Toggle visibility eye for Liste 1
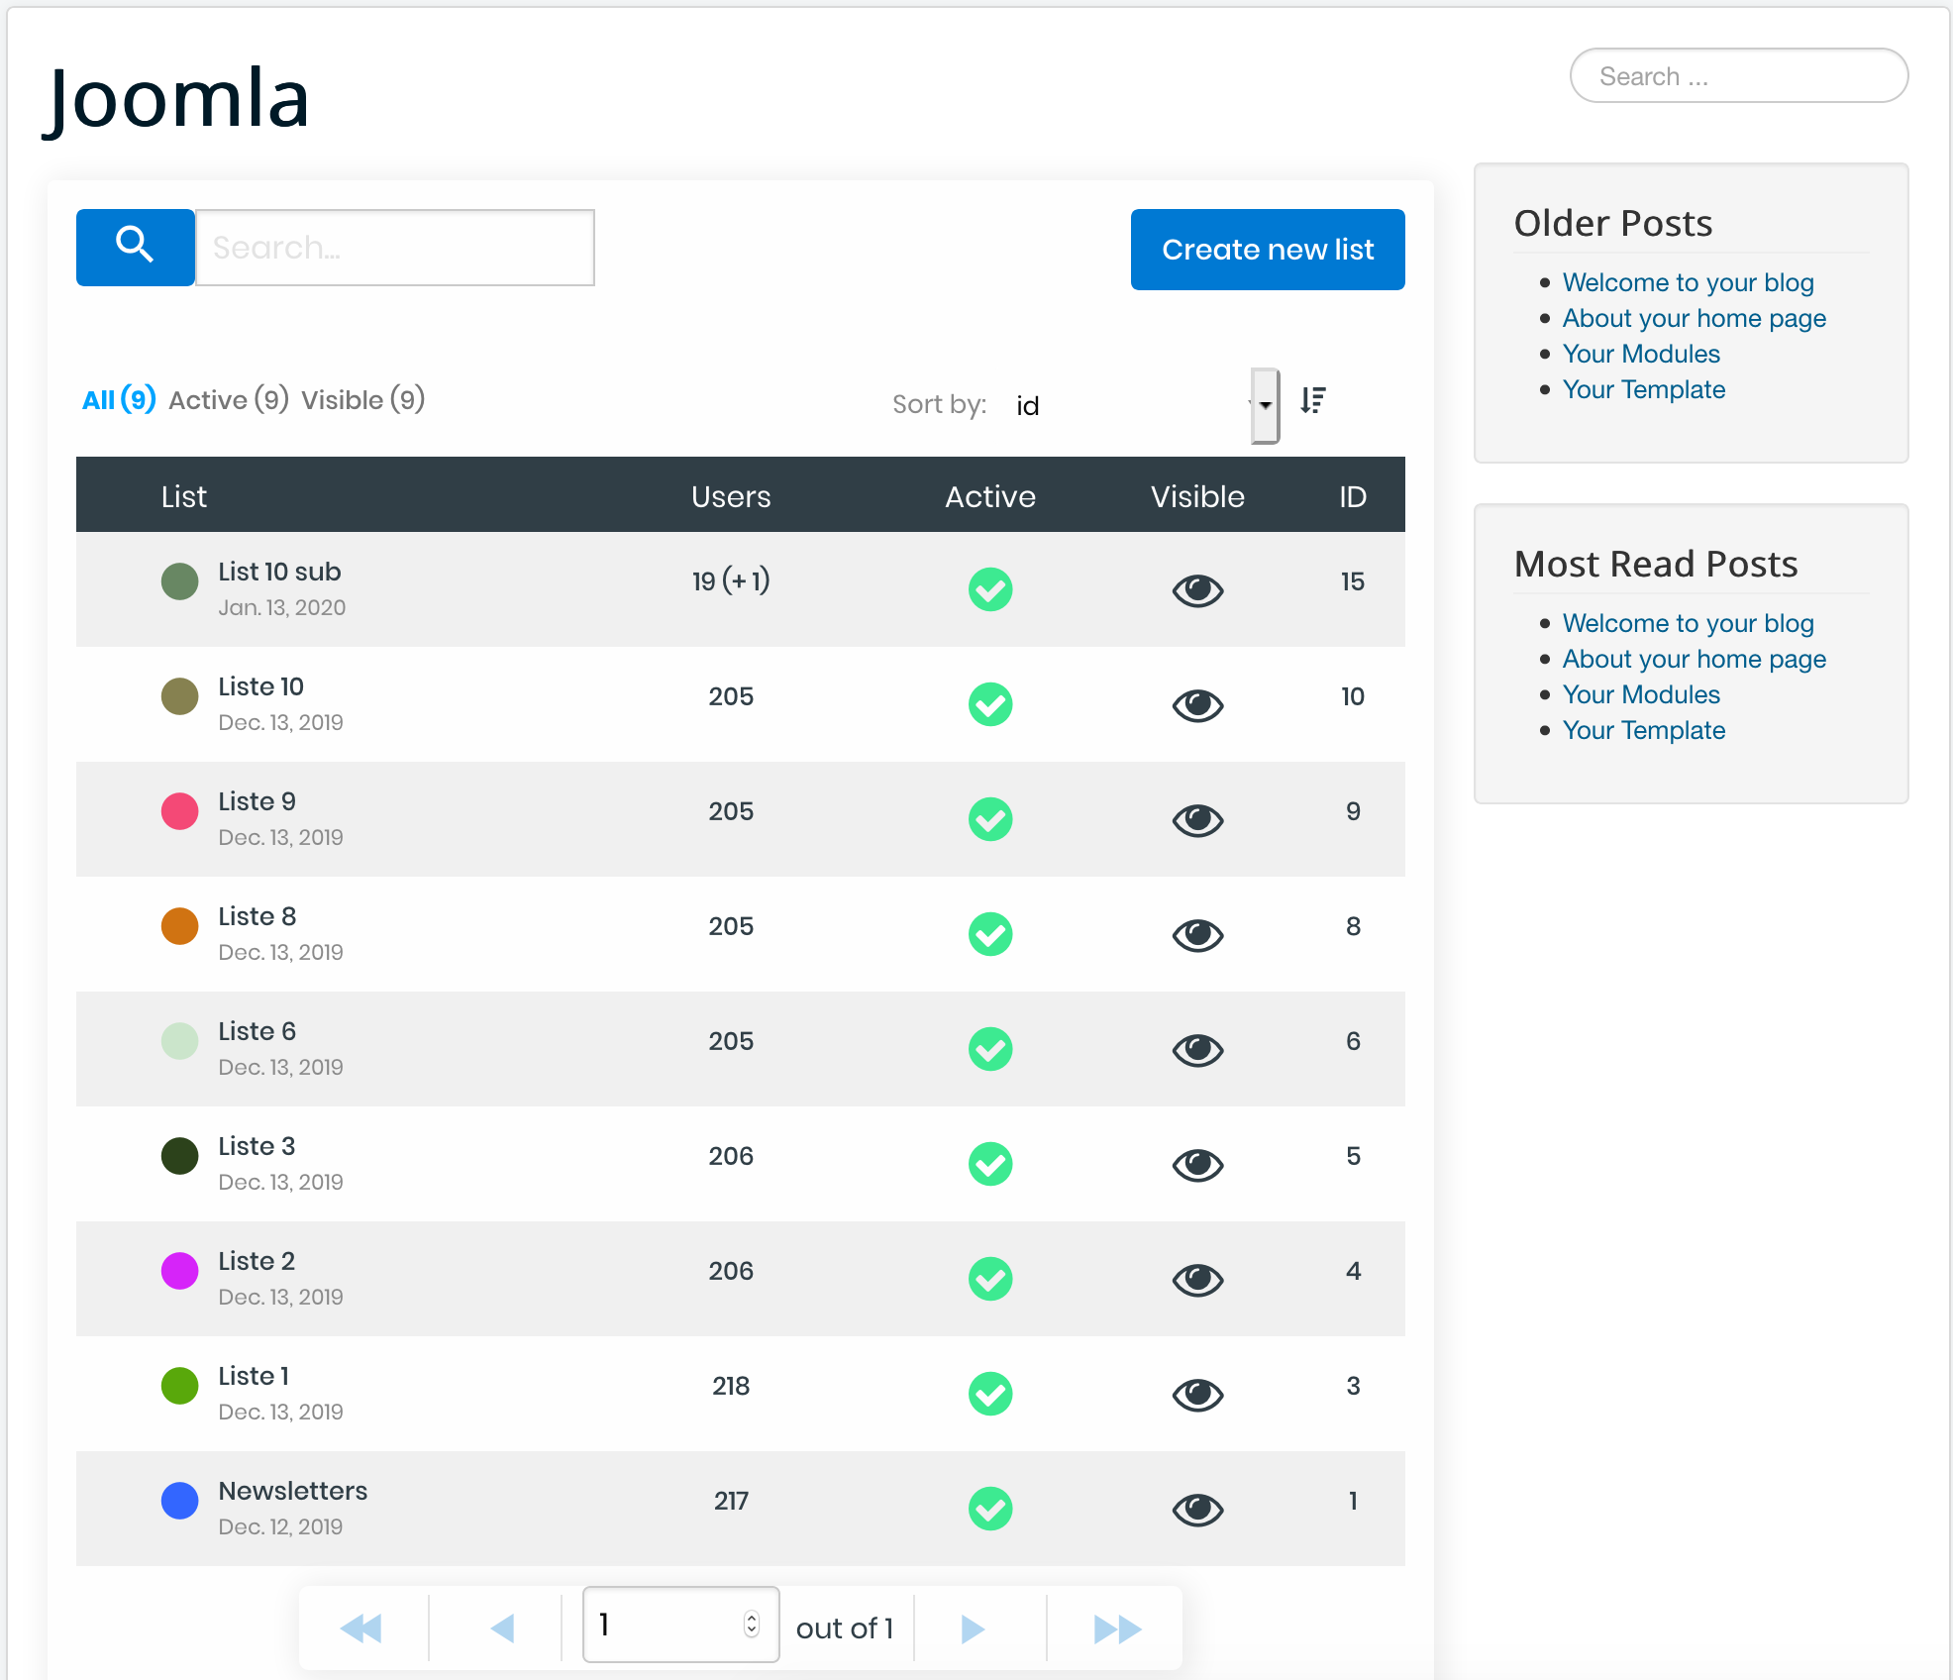 1198,1395
